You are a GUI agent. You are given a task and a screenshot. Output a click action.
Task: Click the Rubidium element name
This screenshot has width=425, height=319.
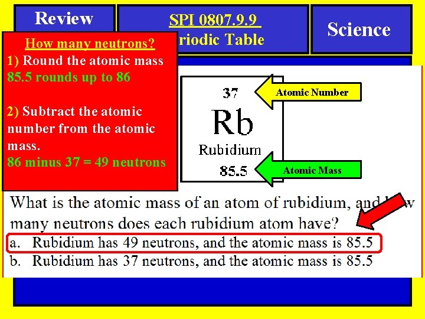tap(230, 150)
